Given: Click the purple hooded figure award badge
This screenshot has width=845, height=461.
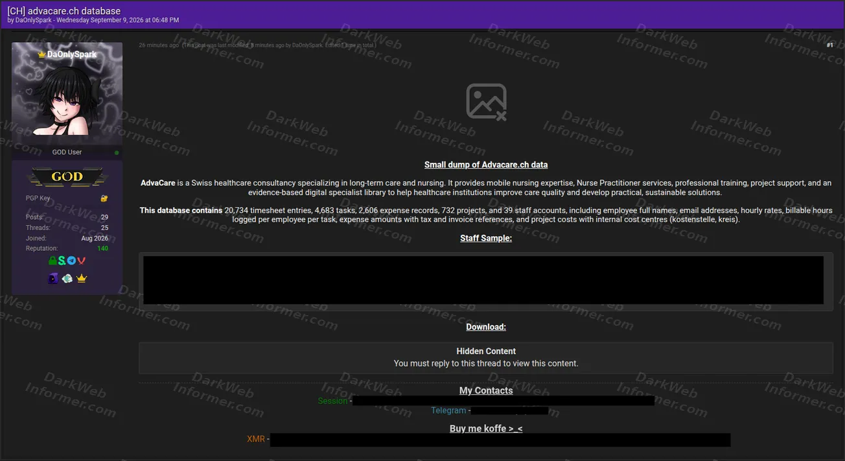Looking at the screenshot, I should pos(53,278).
